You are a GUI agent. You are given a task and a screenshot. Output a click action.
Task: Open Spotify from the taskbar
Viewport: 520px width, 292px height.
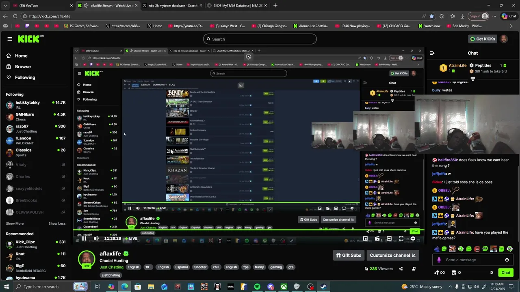(257, 287)
